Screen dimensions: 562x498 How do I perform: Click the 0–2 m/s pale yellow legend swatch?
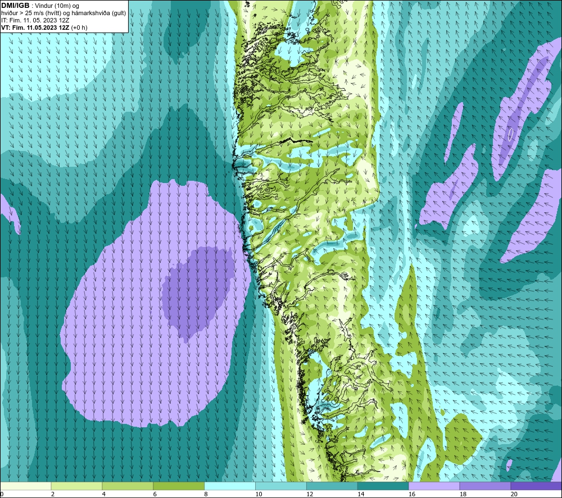coord(26,486)
